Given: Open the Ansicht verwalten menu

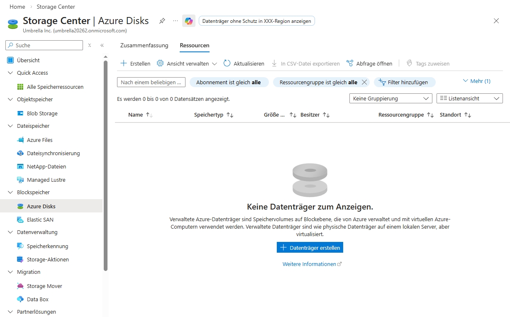Looking at the screenshot, I should click(187, 63).
